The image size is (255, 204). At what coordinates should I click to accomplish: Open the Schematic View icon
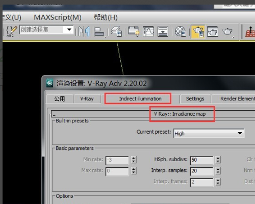click(163, 31)
